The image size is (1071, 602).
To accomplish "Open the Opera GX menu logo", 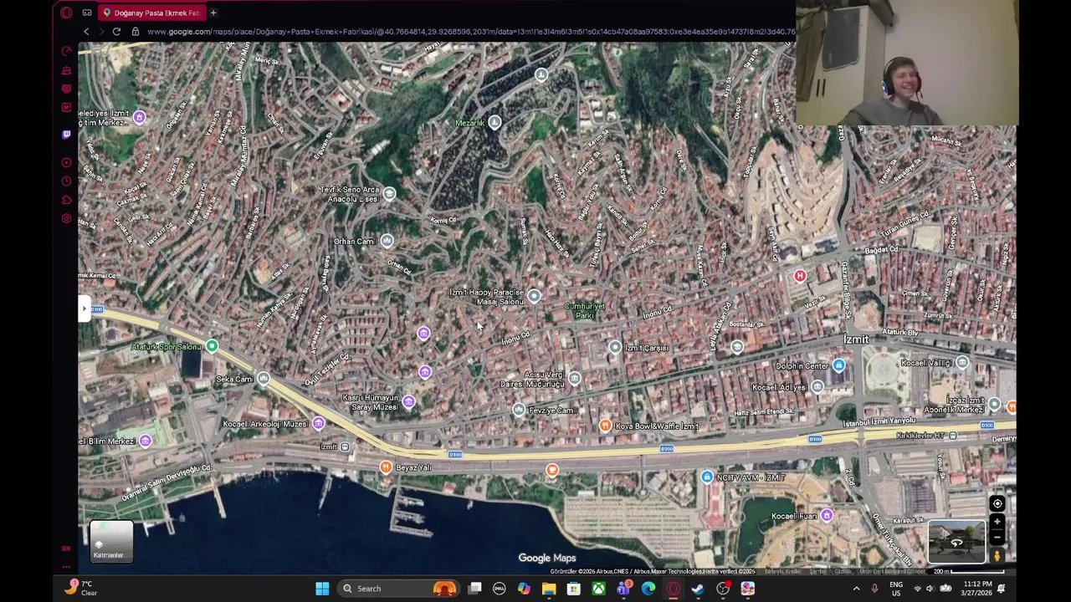I will pos(67,13).
